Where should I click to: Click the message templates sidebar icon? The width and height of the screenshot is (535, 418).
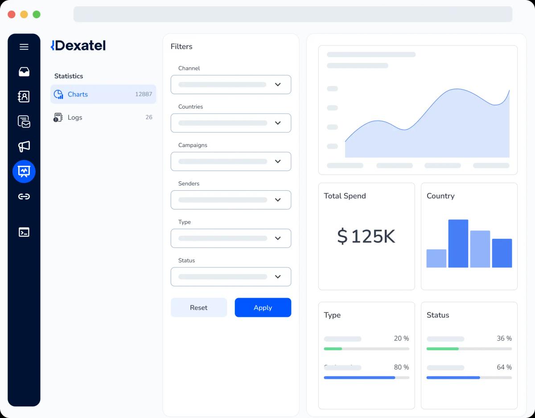[24, 121]
